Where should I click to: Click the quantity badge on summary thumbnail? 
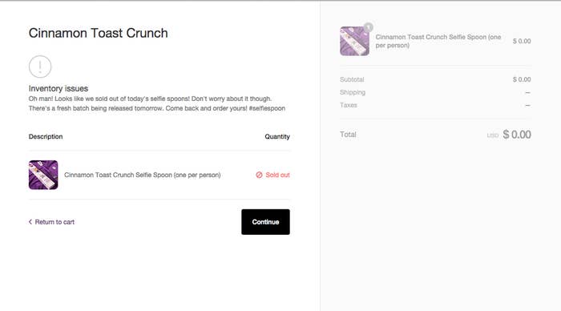coord(368,27)
